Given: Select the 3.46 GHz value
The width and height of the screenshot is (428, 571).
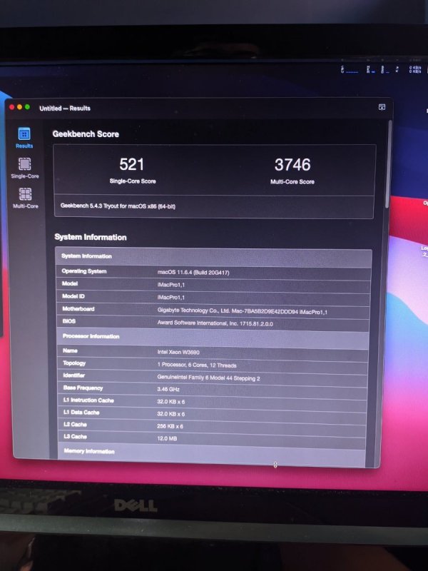Looking at the screenshot, I should point(168,389).
